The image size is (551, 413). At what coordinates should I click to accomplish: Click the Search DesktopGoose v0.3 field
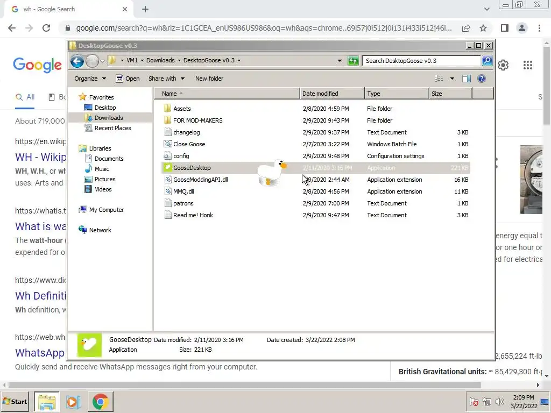click(421, 61)
